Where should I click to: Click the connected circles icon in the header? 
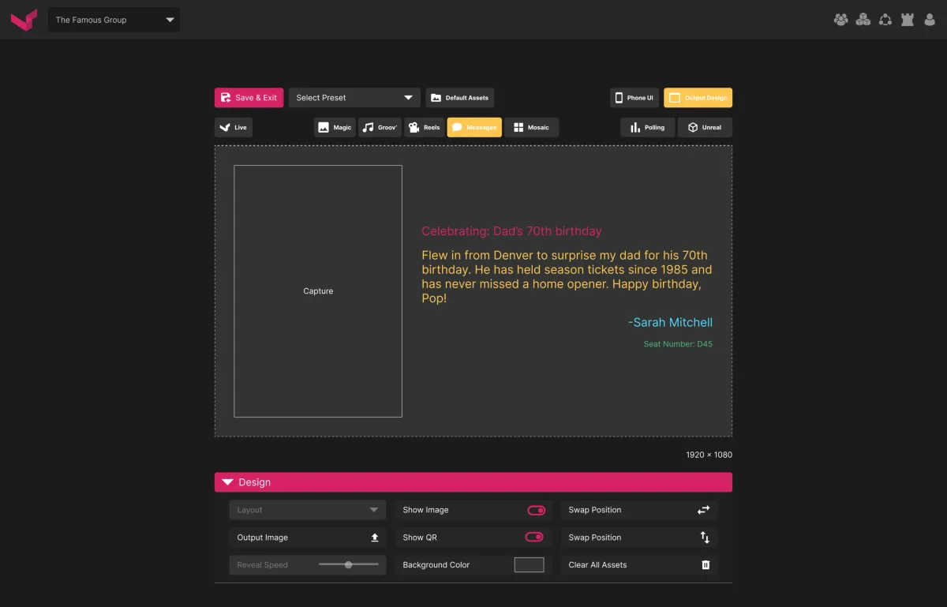click(885, 20)
